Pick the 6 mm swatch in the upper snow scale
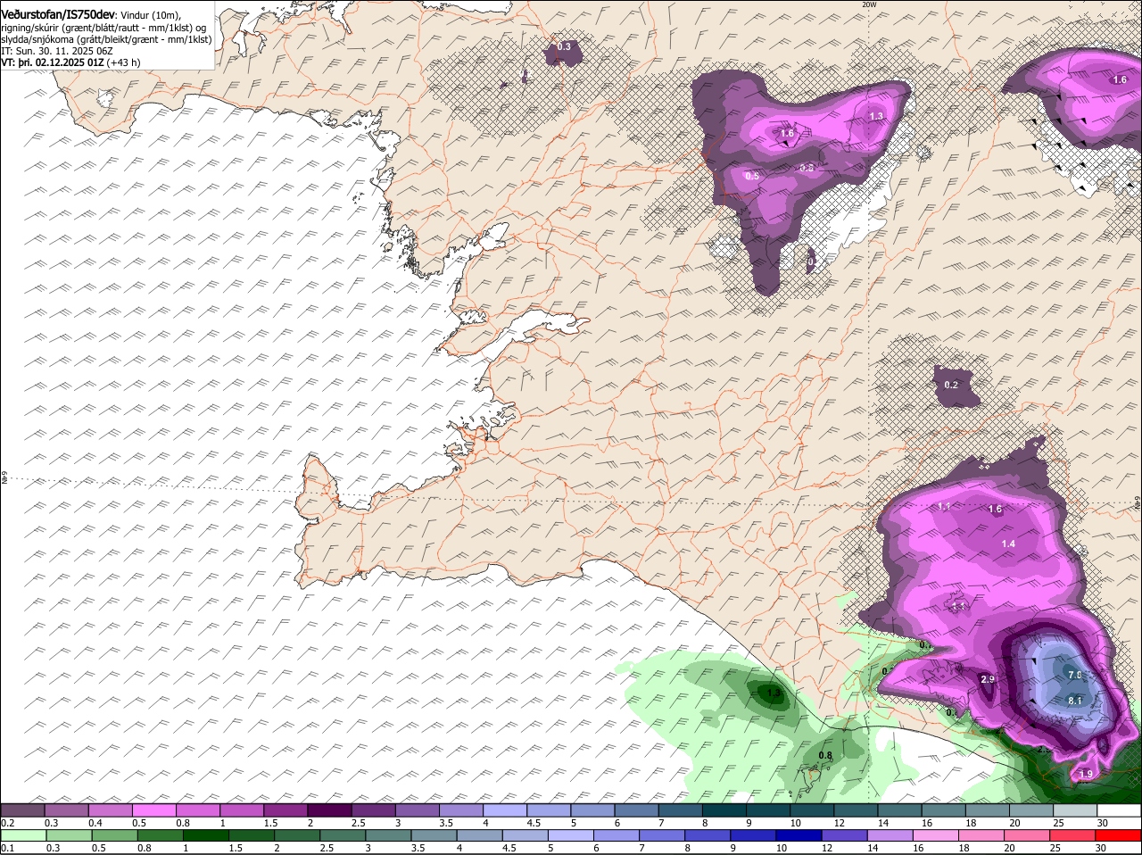The width and height of the screenshot is (1142, 855). (635, 810)
